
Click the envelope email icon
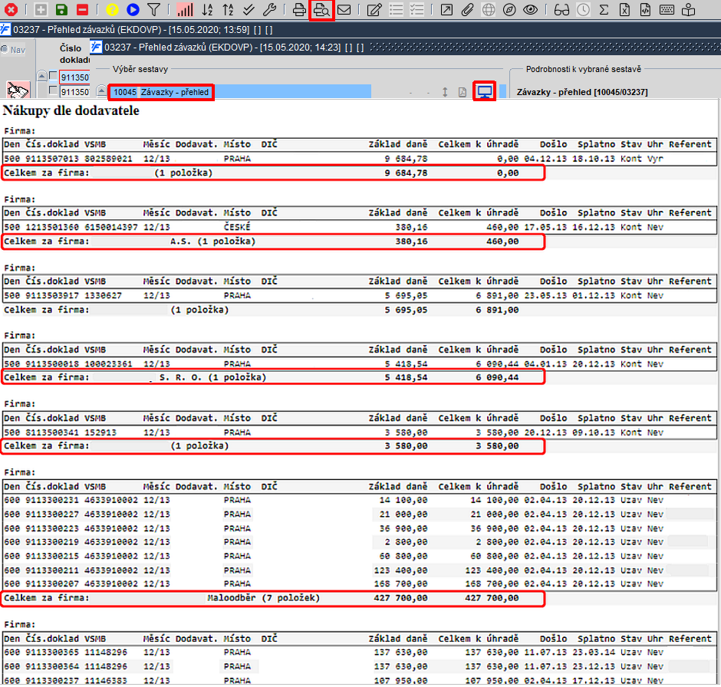coord(344,10)
